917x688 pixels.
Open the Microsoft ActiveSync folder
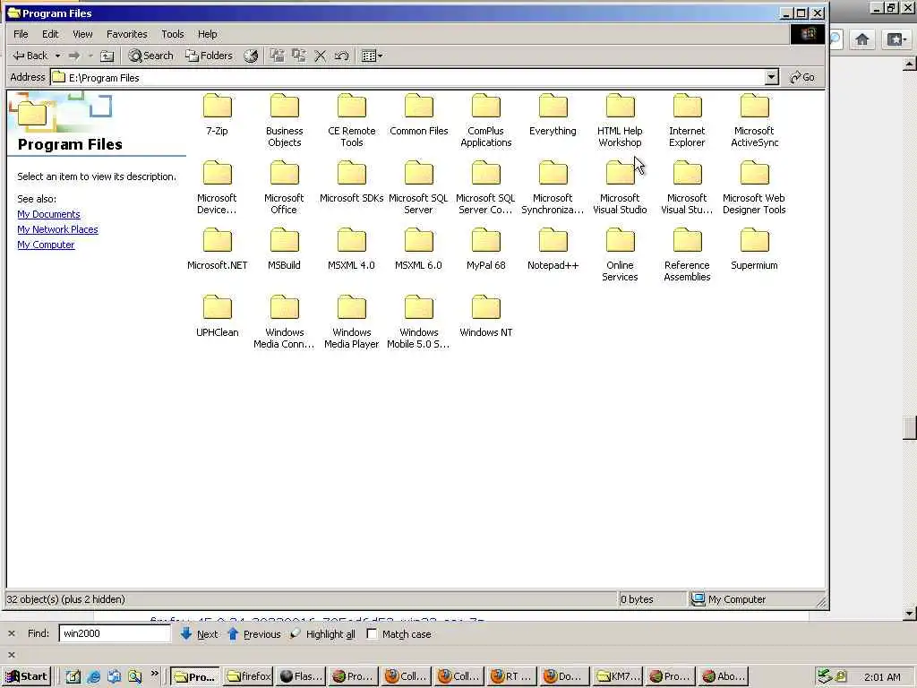(x=754, y=121)
